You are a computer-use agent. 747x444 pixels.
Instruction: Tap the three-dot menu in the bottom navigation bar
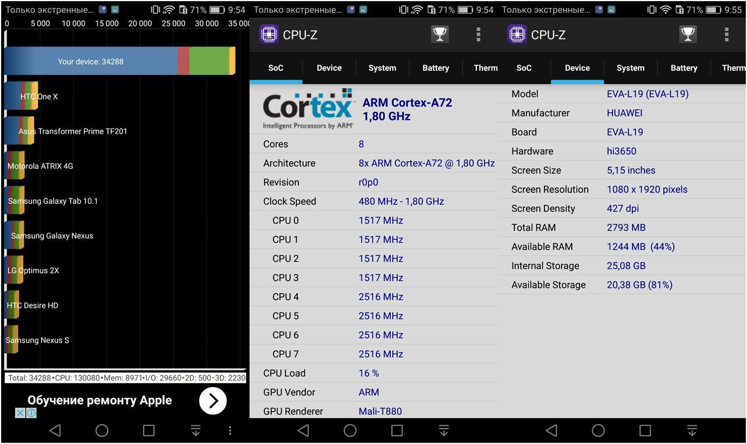(x=230, y=430)
